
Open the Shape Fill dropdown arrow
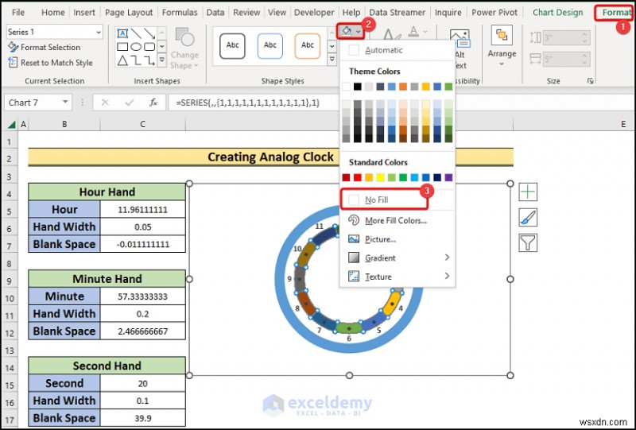coord(359,31)
